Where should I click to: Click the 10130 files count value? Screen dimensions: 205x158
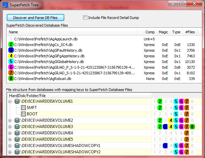pyautogui.click(x=190, y=62)
